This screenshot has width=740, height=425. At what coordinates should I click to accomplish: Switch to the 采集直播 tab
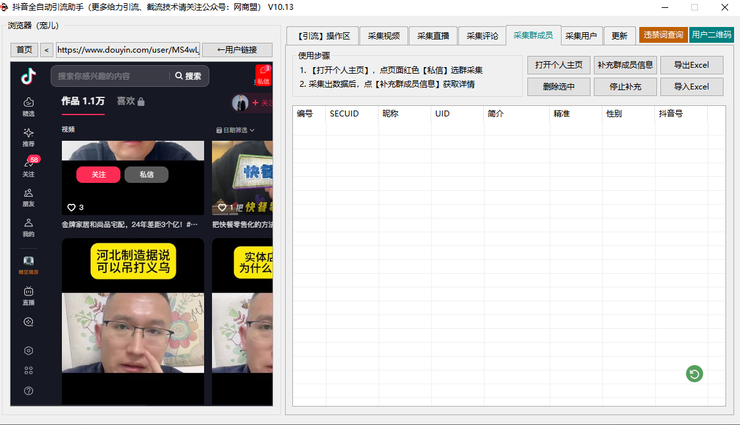433,36
